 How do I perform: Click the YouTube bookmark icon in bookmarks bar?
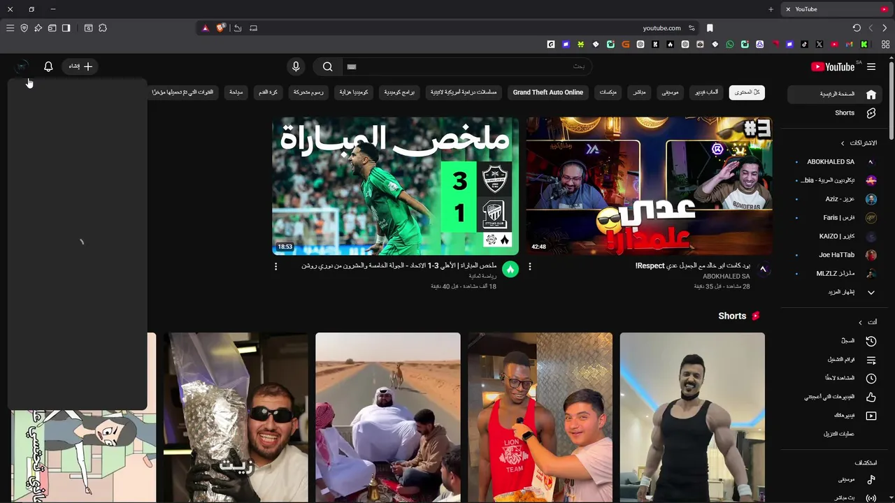point(835,44)
